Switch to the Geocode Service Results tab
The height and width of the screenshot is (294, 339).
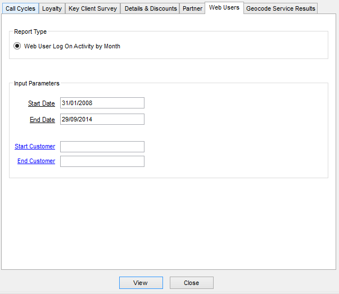281,9
